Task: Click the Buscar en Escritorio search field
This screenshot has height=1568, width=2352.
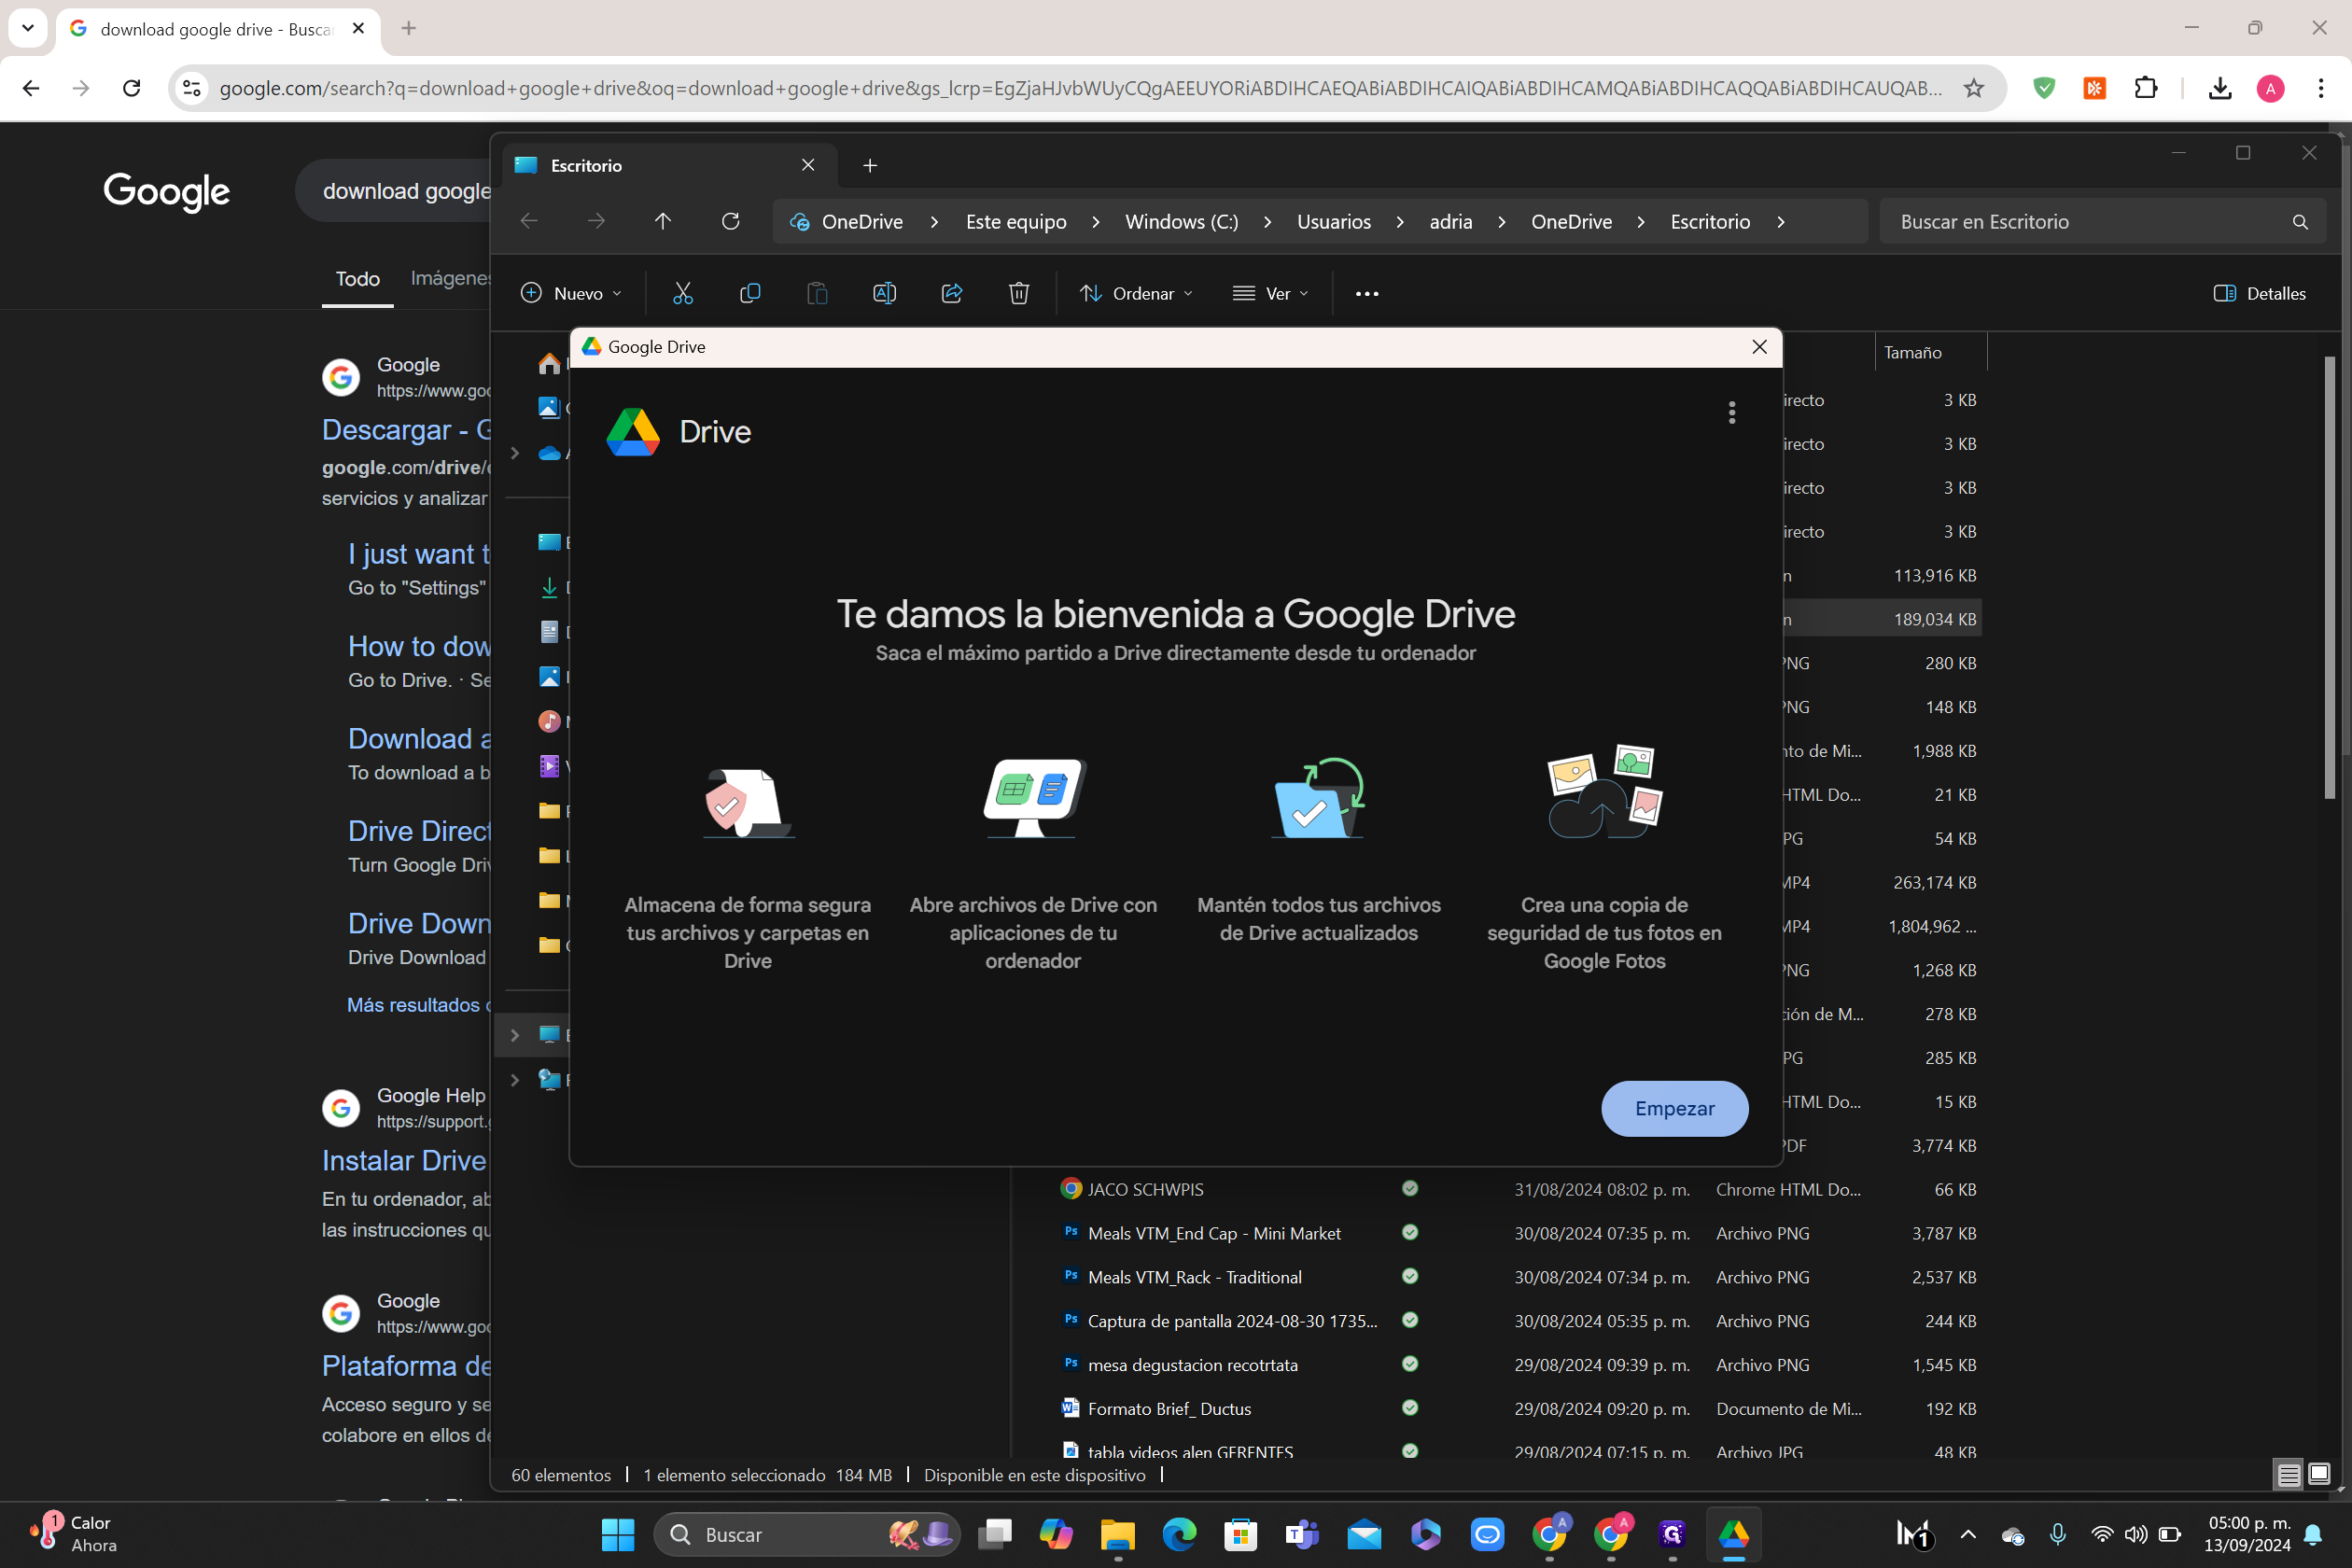Action: pyautogui.click(x=2102, y=221)
